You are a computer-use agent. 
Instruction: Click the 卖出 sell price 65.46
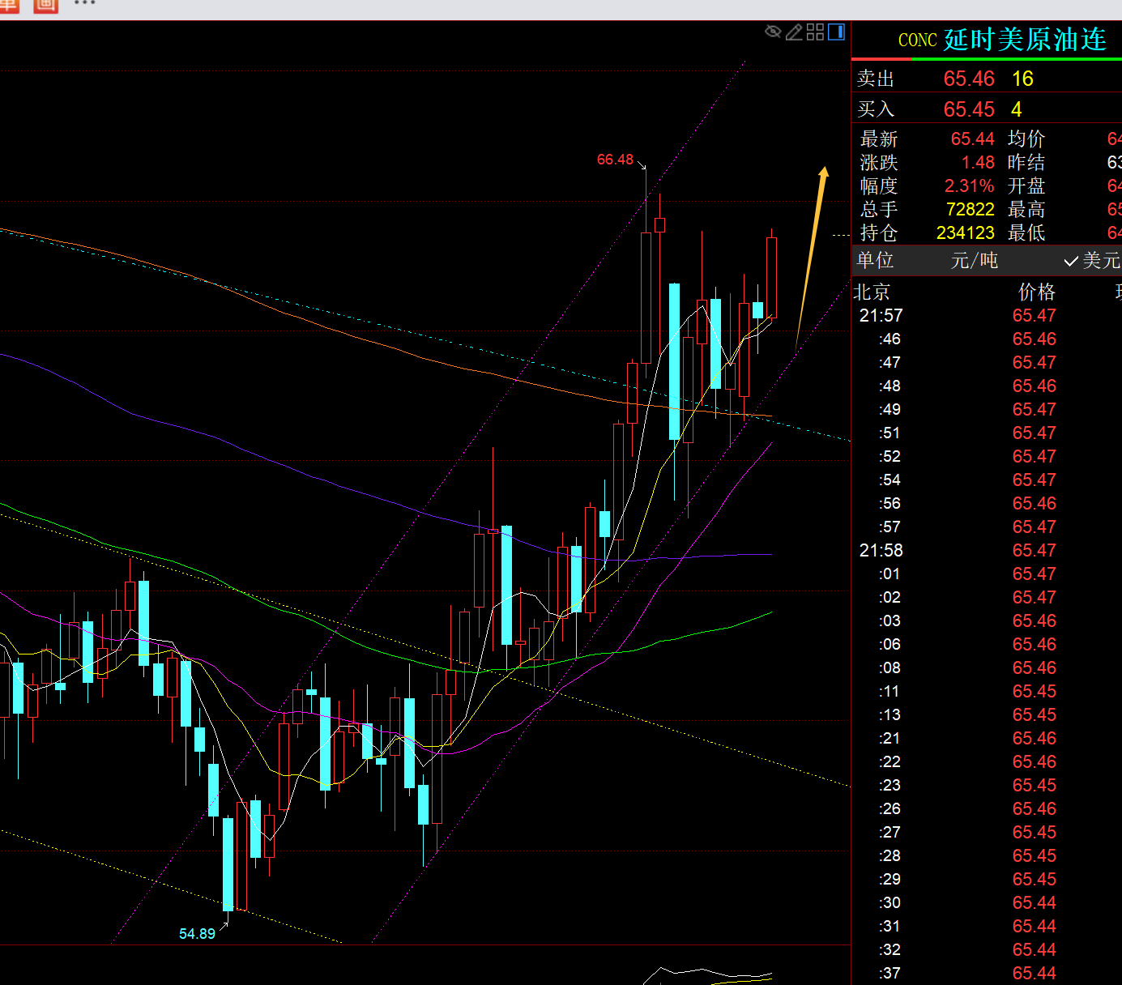click(968, 79)
